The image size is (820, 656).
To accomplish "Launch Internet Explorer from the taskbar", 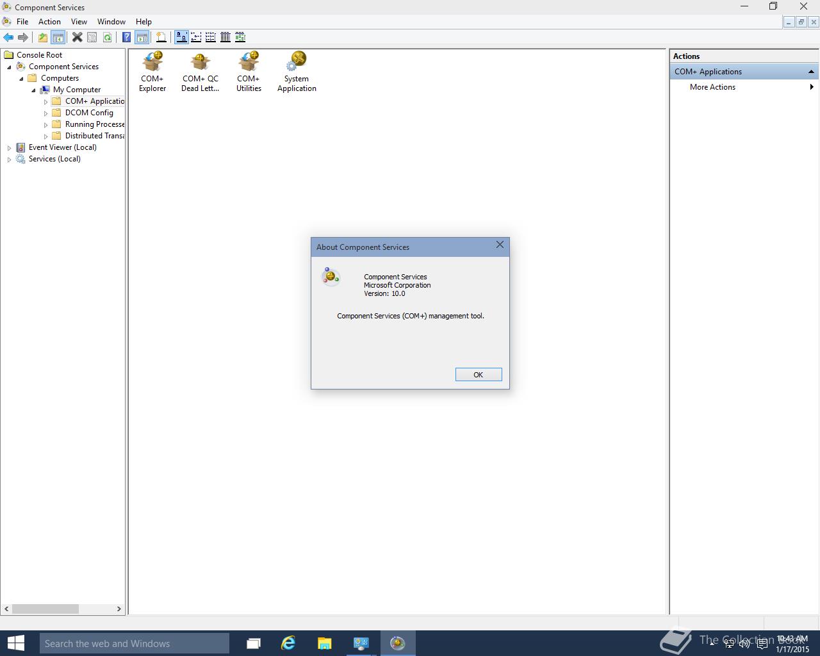I will (289, 643).
